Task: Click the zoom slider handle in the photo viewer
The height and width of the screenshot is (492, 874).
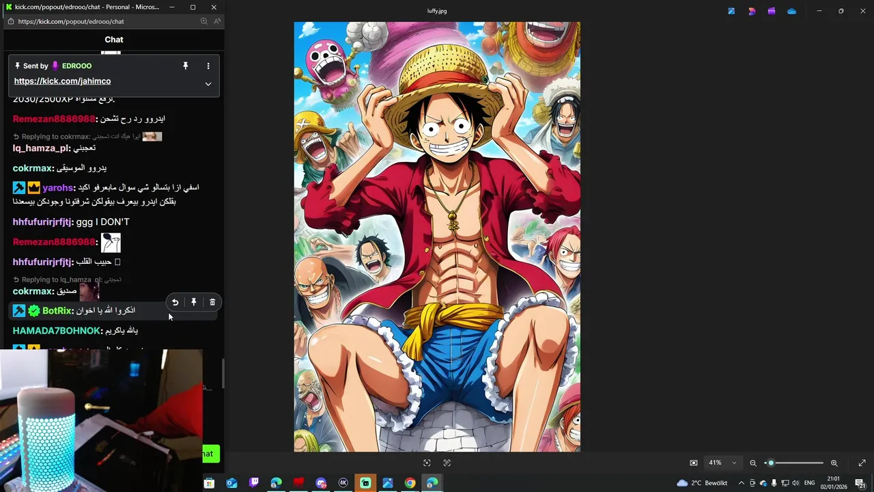Action: [771, 463]
